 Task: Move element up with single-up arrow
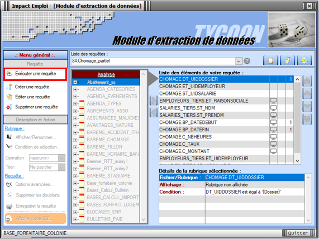pos(307,94)
